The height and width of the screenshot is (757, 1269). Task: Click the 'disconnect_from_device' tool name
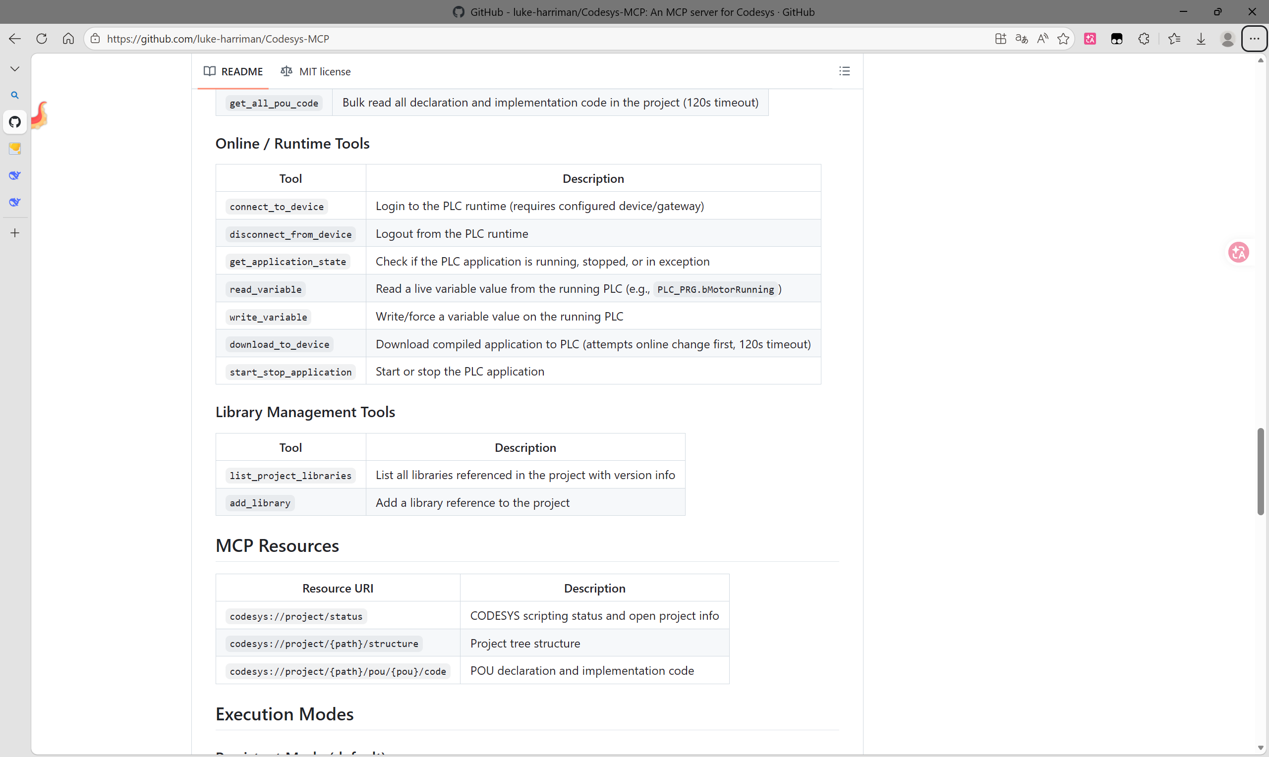[x=290, y=234]
